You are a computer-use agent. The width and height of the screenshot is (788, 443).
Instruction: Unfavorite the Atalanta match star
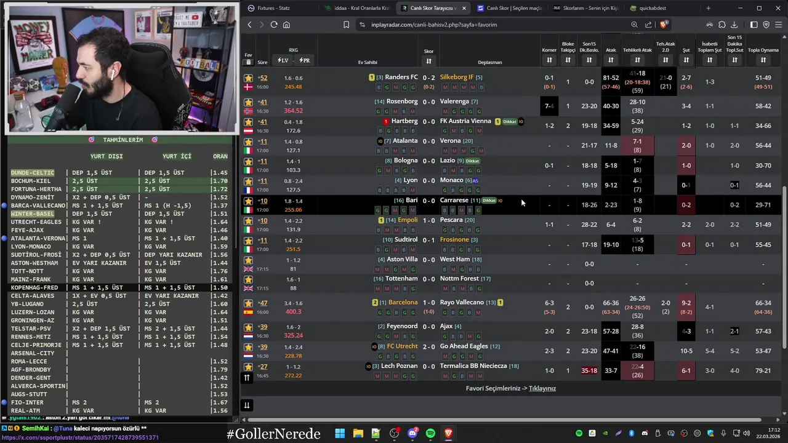pyautogui.click(x=248, y=142)
